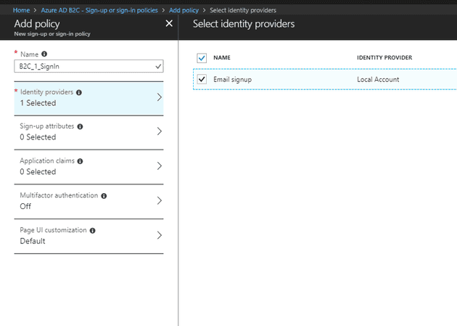The height and width of the screenshot is (326, 457).
Task: Uncheck the Email signup checkbox
Action: coord(202,79)
